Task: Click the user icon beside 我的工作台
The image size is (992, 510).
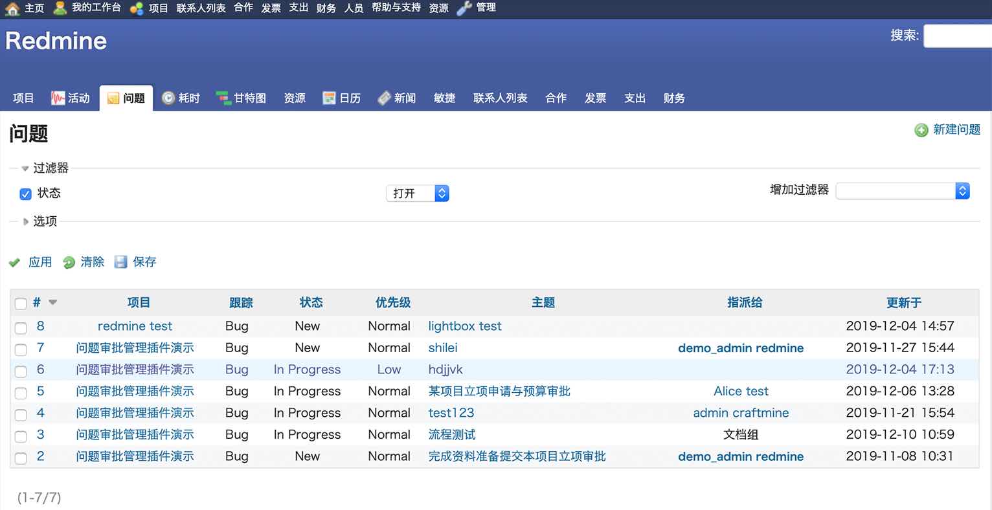Action: point(60,8)
